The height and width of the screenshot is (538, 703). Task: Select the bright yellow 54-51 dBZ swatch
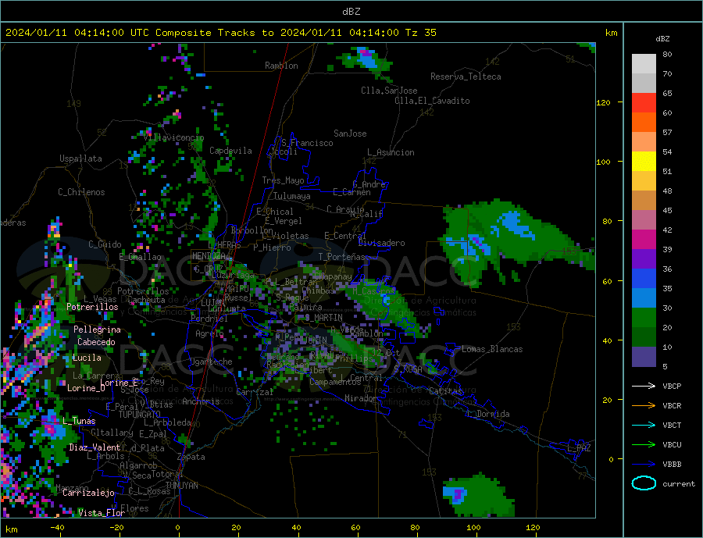(x=644, y=162)
